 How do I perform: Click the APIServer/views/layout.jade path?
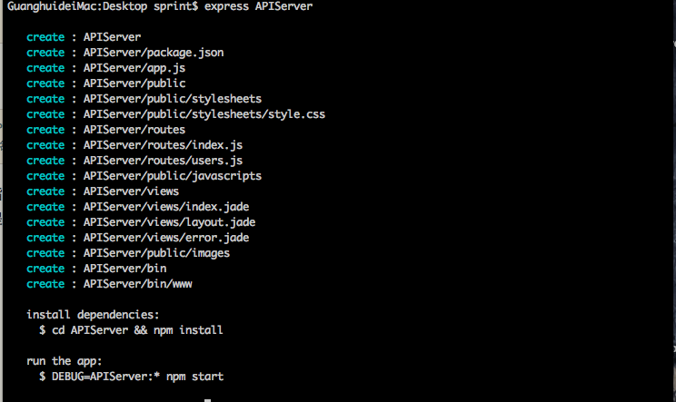tap(169, 222)
